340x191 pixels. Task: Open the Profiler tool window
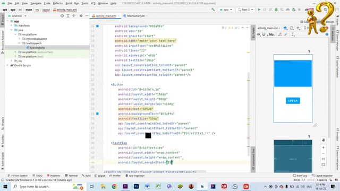(x=115, y=176)
